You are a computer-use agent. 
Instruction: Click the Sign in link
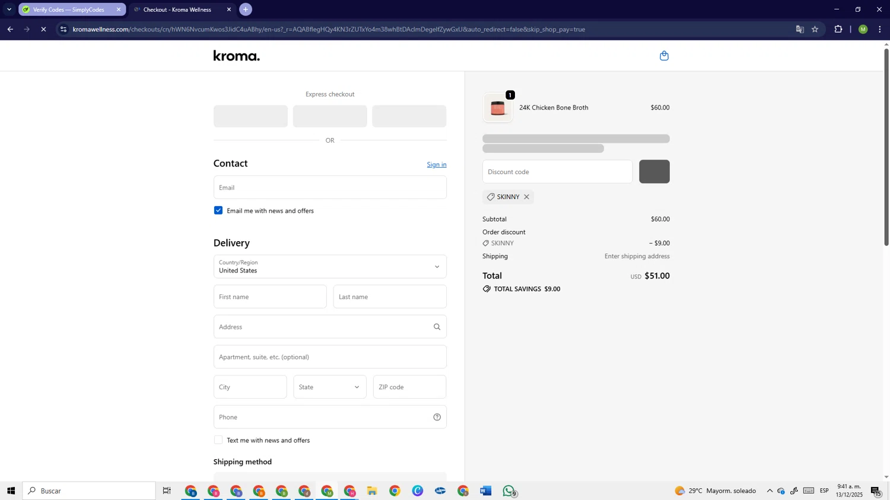(437, 165)
